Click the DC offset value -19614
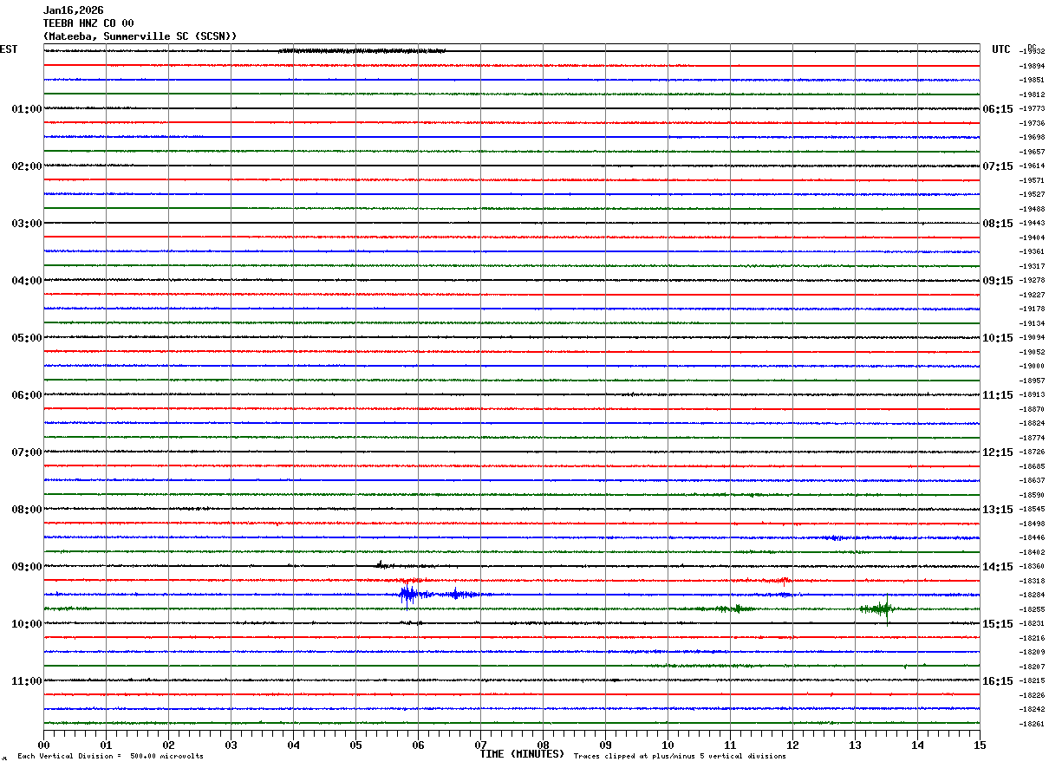 point(1033,166)
